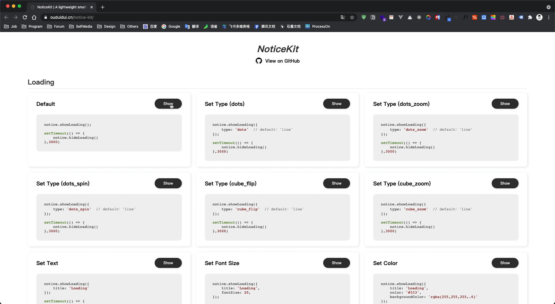
Task: Bookmark this page via the star icon
Action: pos(352,17)
